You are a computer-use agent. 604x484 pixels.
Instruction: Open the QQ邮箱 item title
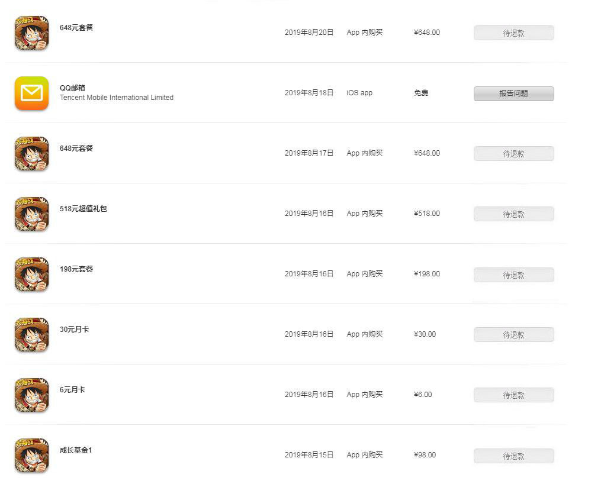(x=72, y=88)
